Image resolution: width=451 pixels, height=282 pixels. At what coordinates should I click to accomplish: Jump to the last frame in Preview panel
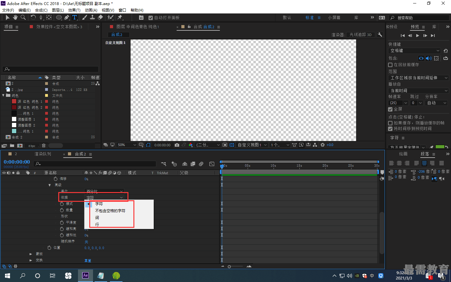433,35
